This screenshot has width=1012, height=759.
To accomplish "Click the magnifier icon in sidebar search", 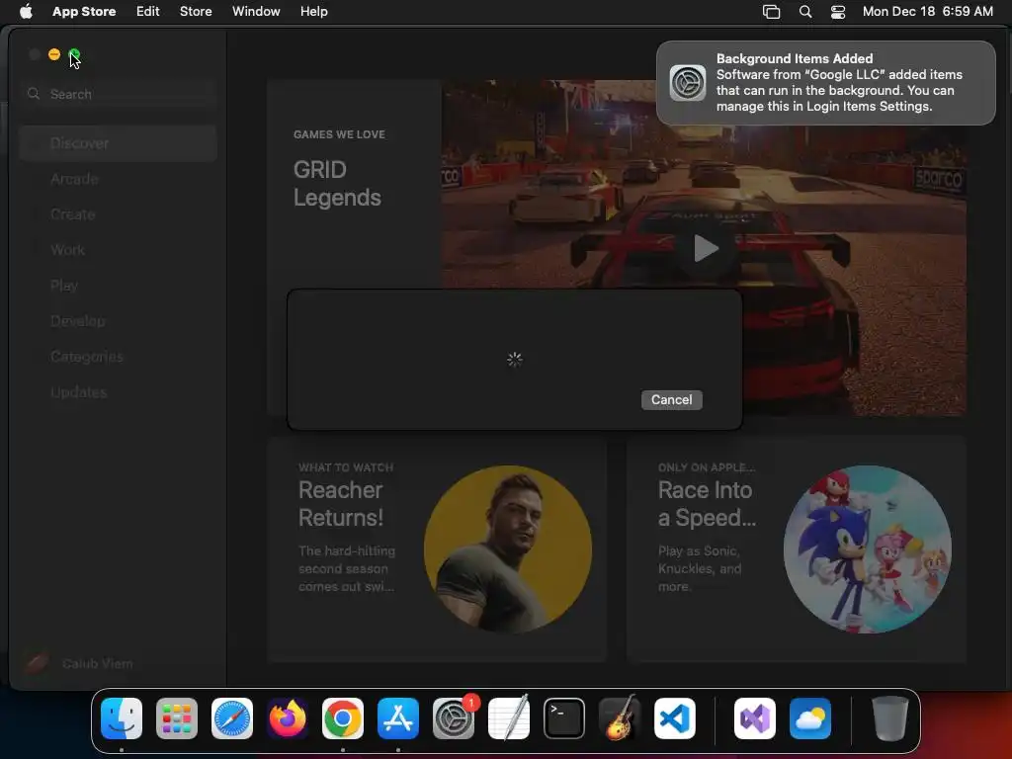I will click(x=34, y=94).
